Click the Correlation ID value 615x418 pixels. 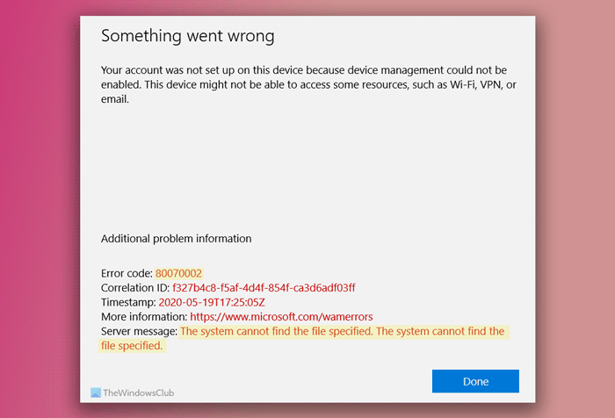click(270, 288)
